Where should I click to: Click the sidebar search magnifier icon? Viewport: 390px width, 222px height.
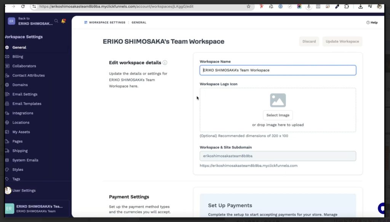56,21
